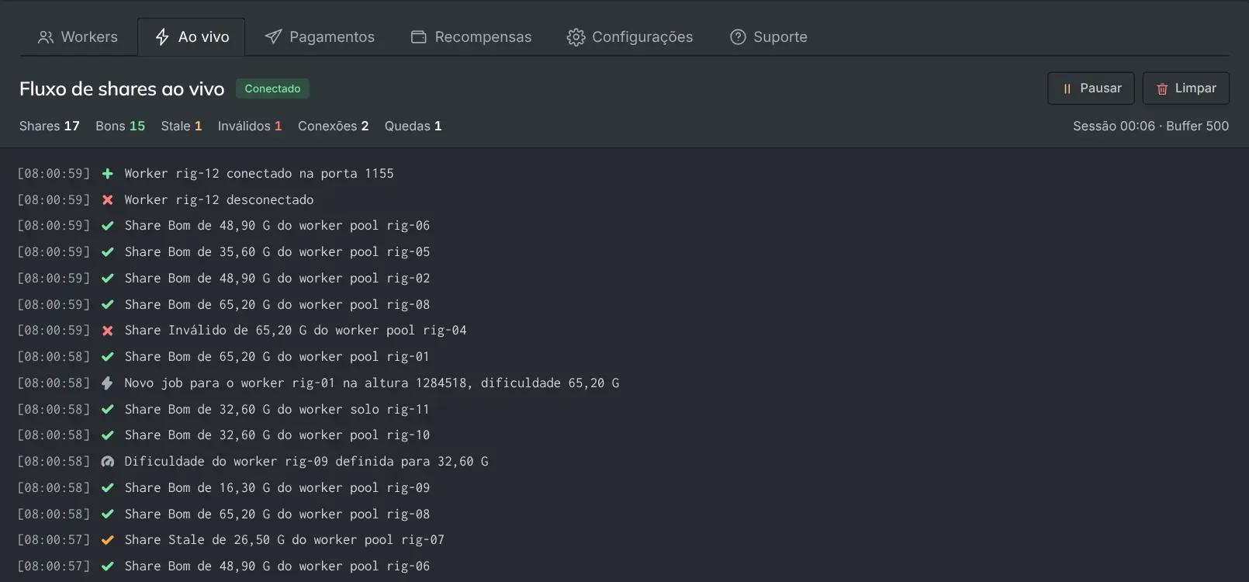Viewport: 1249px width, 582px height.
Task: Click the Conexões 2 counter
Action: (x=334, y=126)
